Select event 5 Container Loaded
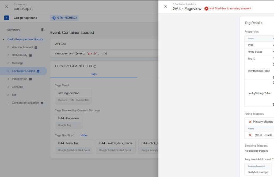The height and width of the screenshot is (177, 274). click(24, 71)
